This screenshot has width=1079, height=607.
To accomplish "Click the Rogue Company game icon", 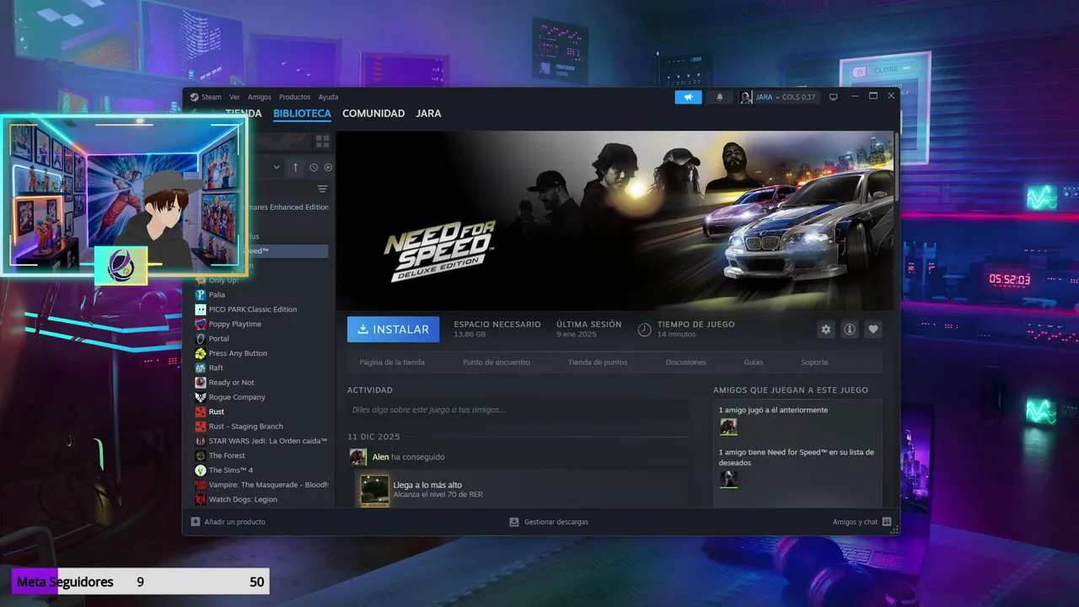I will point(201,397).
